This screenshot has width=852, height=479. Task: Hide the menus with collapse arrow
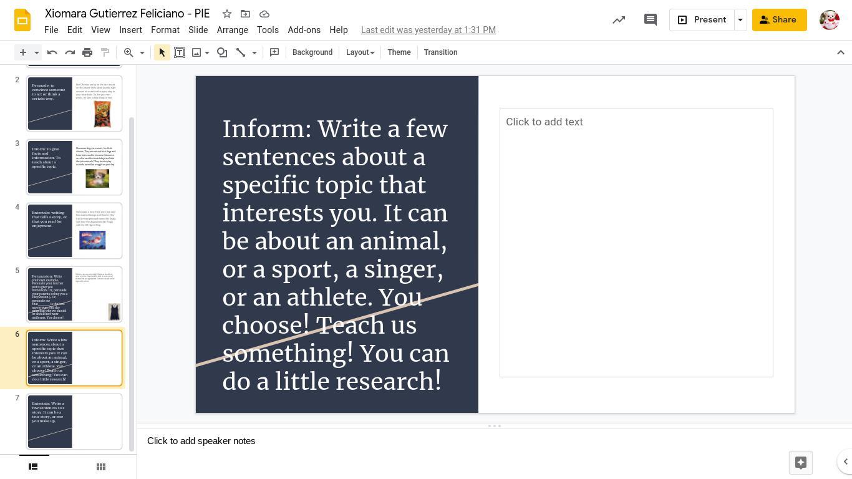(x=840, y=52)
